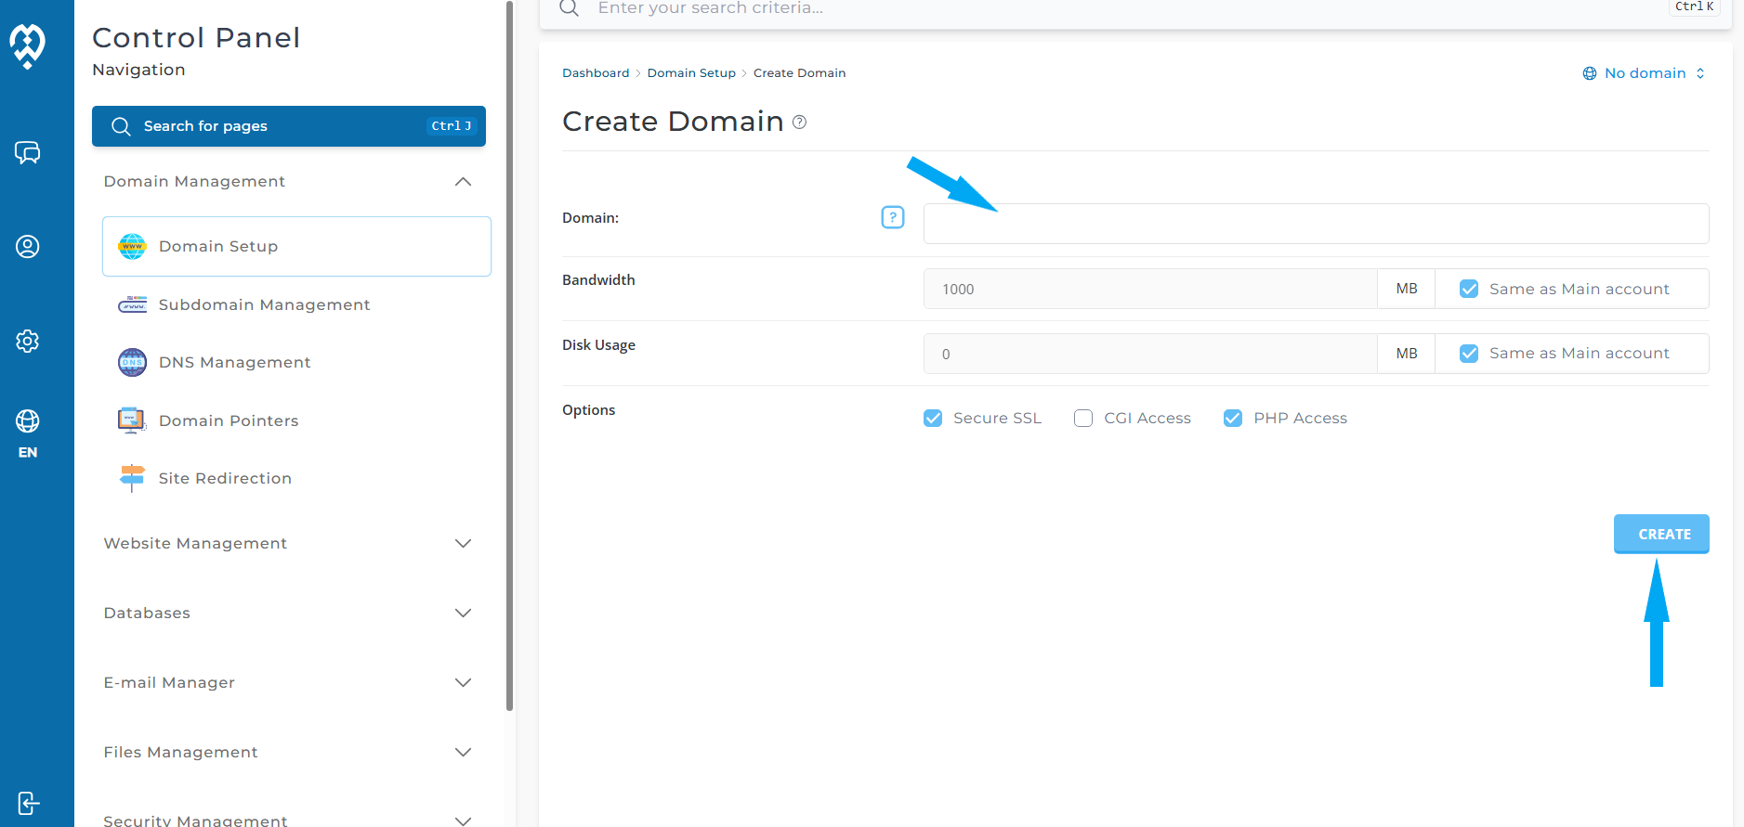Uncheck Bandwidth Same as Main account
Screen dimensions: 1744x827
pyautogui.click(x=1469, y=289)
